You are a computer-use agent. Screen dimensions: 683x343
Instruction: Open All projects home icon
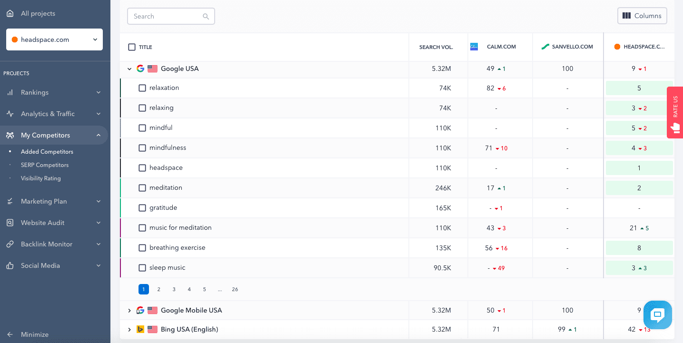(10, 13)
